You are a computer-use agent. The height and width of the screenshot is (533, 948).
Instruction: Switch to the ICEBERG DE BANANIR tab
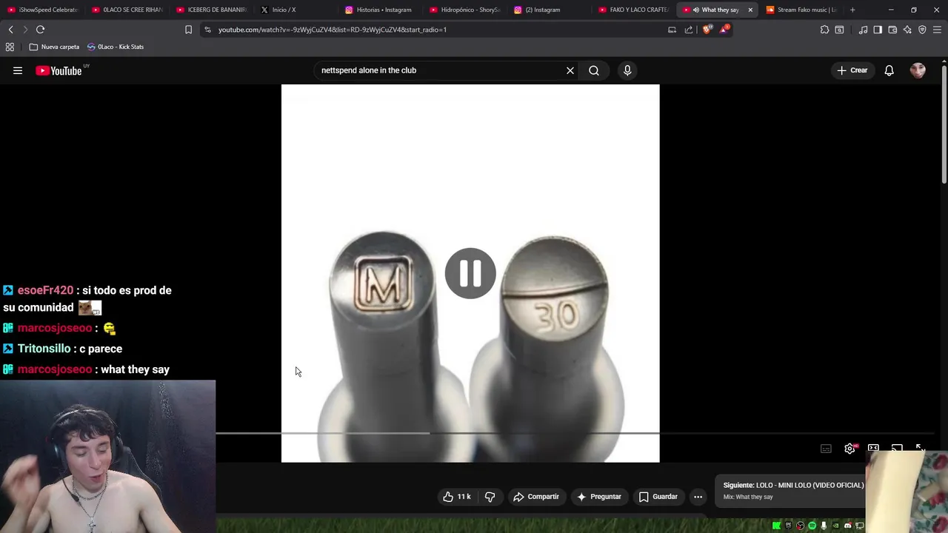(x=212, y=10)
